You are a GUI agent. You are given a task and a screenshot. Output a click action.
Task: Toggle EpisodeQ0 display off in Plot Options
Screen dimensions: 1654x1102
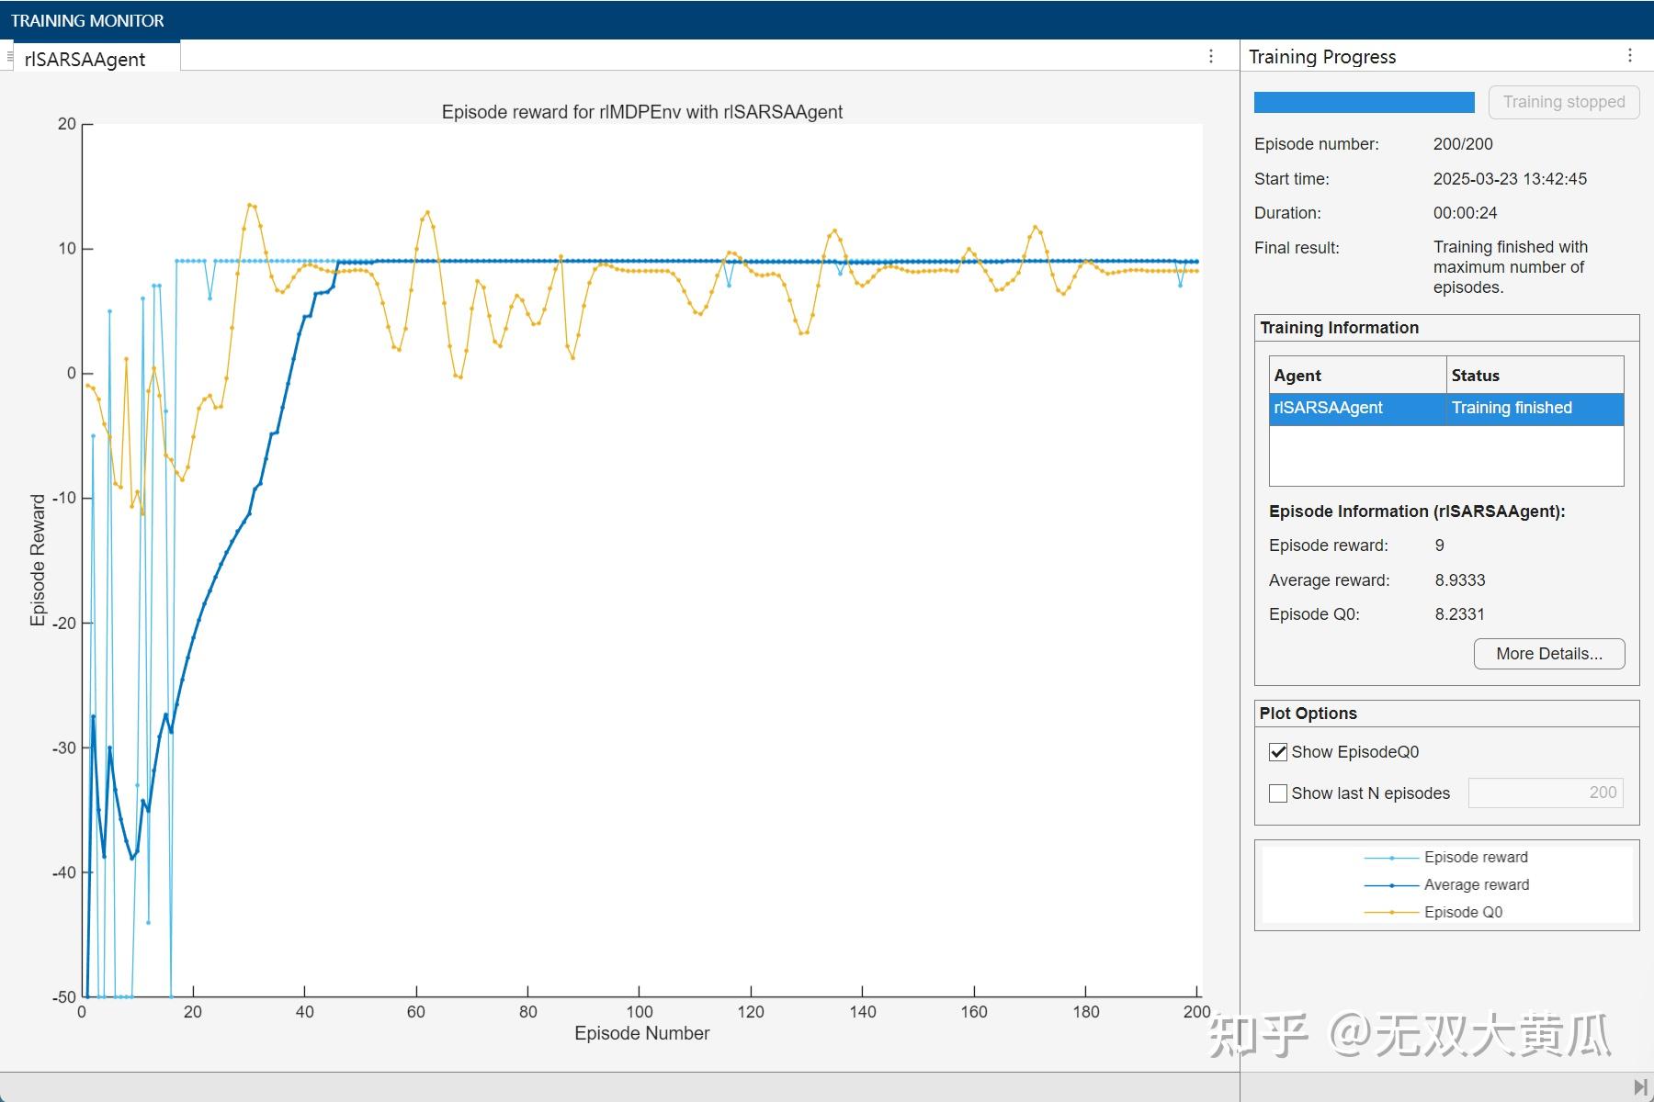pyautogui.click(x=1277, y=751)
